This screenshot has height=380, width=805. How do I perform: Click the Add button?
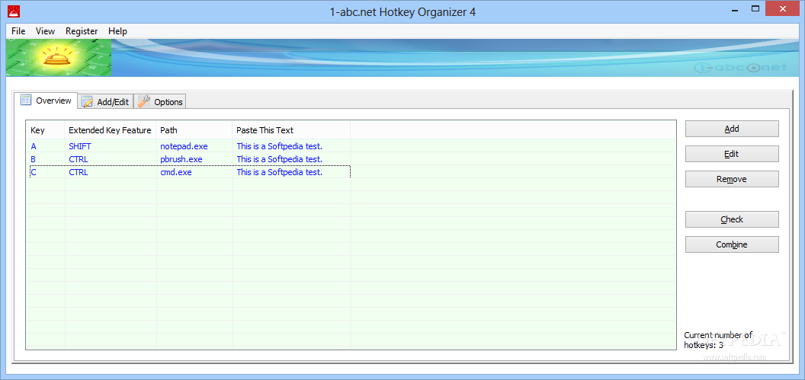tap(732, 129)
